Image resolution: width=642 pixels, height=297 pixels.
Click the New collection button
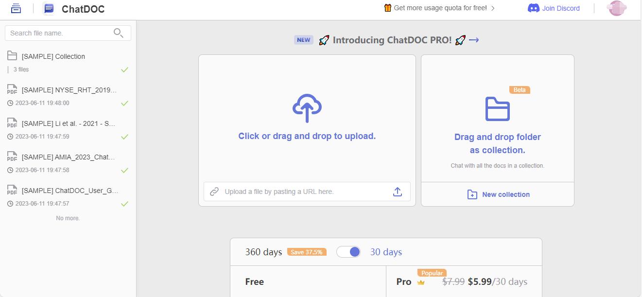pos(498,194)
